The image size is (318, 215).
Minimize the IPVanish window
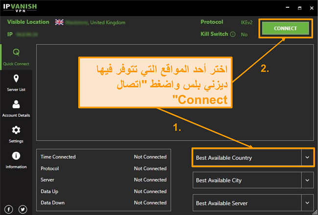coord(287,8)
